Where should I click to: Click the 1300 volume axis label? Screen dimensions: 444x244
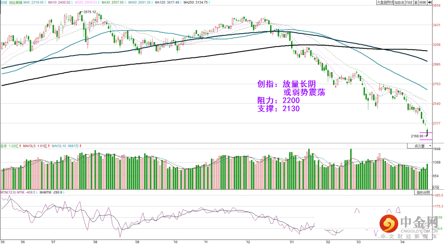point(437,163)
